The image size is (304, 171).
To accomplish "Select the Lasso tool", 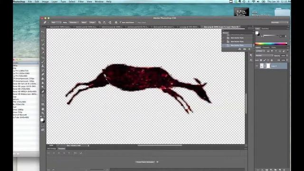I will coord(43,40).
